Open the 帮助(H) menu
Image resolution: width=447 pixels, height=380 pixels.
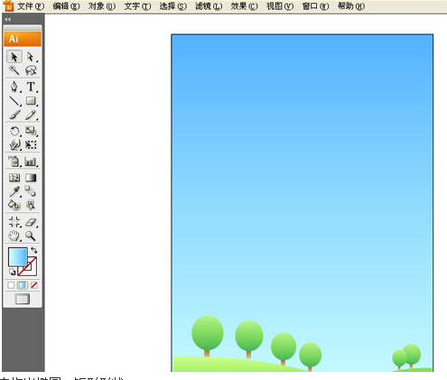[351, 6]
